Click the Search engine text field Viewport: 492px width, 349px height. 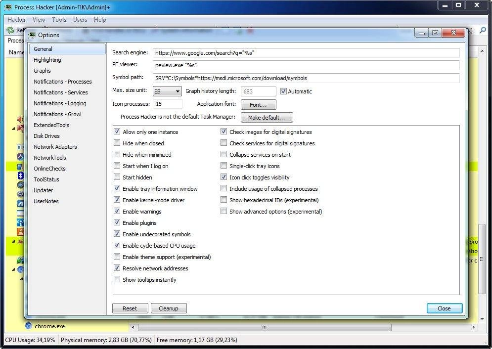(306, 53)
